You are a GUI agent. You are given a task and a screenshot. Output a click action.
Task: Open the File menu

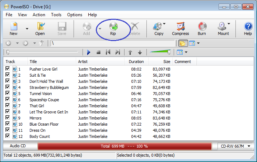pos(9,15)
